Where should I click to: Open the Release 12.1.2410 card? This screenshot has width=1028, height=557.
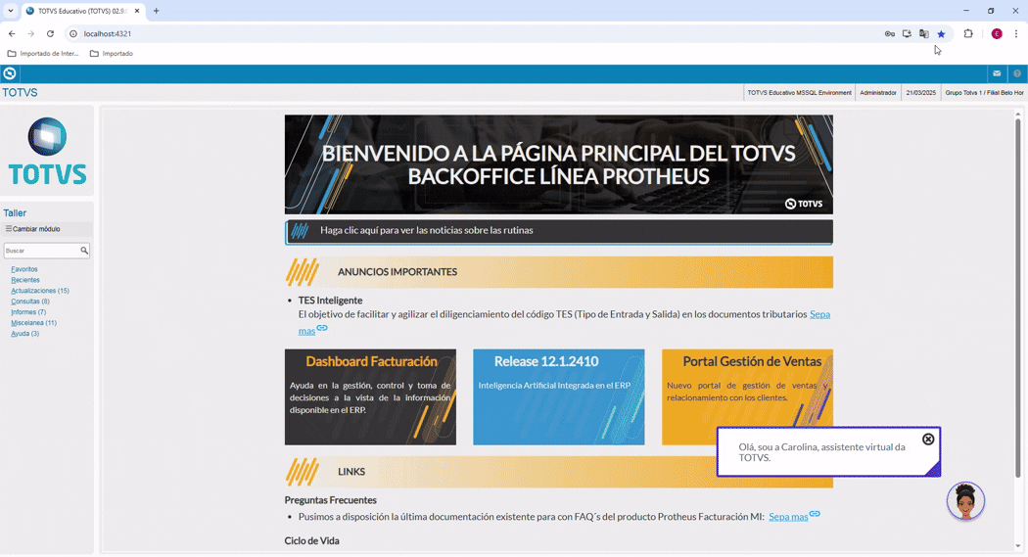pos(559,397)
